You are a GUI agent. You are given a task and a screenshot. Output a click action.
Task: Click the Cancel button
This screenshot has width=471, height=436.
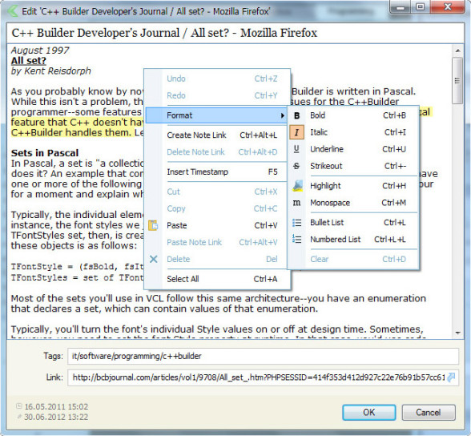click(x=429, y=412)
